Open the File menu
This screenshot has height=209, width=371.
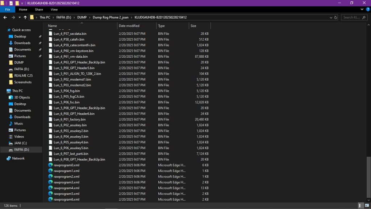(x=7, y=9)
